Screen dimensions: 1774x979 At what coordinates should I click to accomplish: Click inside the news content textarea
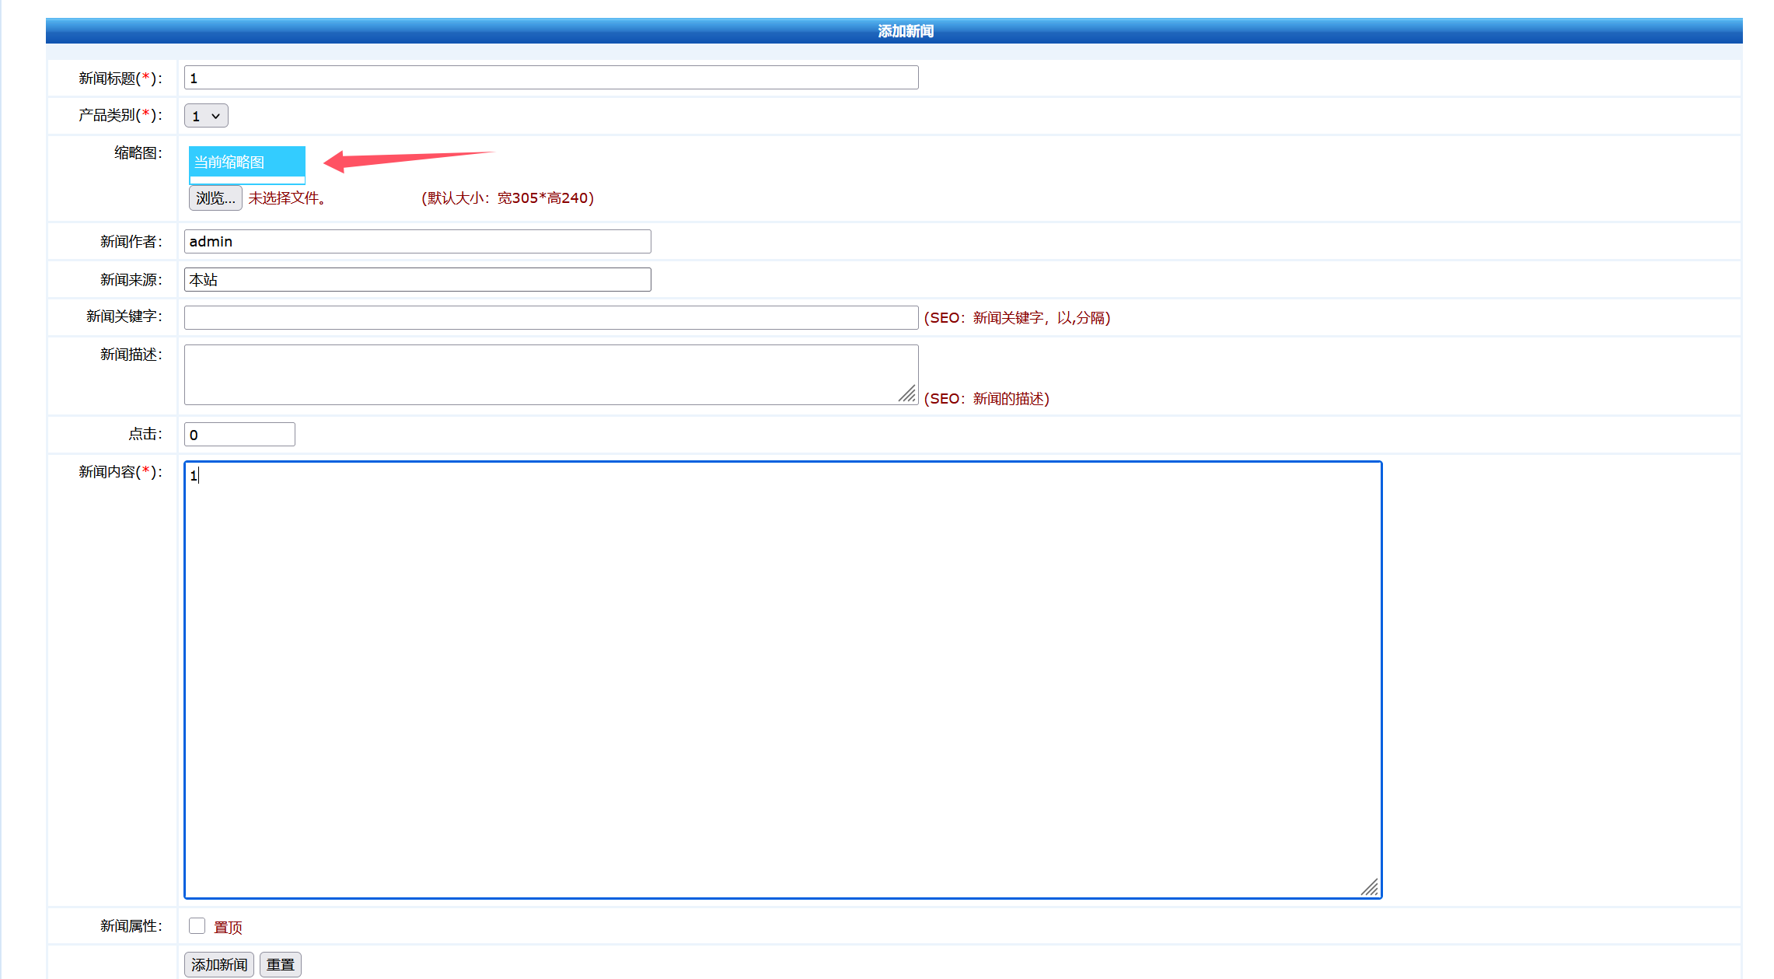[782, 680]
